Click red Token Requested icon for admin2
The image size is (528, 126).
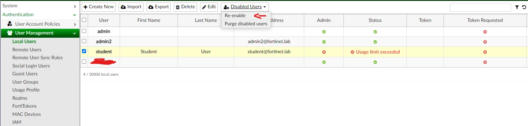[485, 42]
